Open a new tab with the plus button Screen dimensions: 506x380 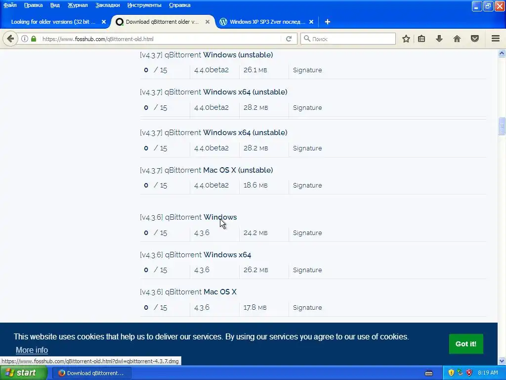[x=327, y=22]
